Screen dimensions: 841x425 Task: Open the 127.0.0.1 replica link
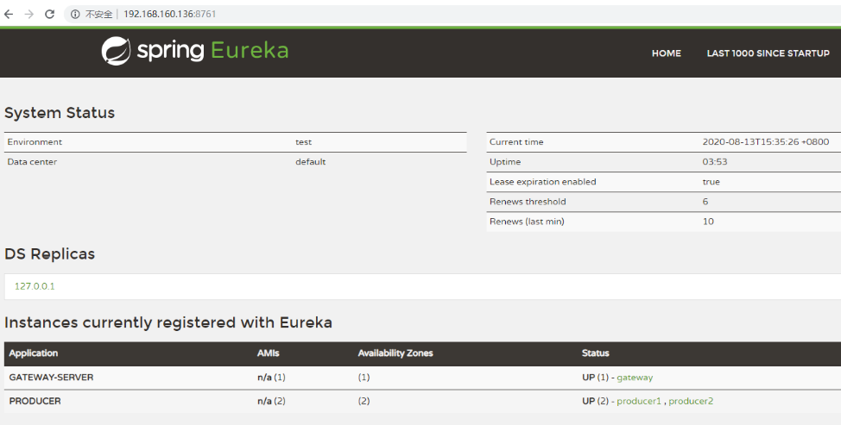click(x=35, y=286)
